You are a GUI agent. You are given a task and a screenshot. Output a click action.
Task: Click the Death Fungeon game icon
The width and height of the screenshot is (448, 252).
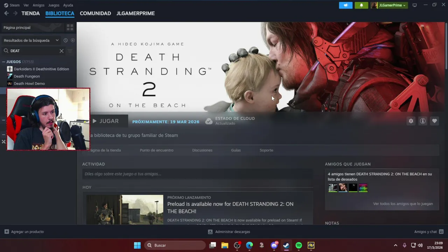pyautogui.click(x=10, y=76)
